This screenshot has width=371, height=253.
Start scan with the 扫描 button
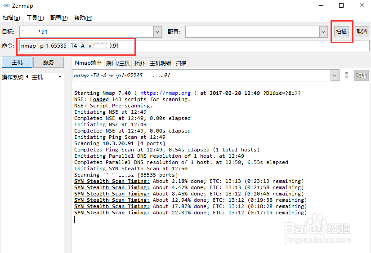point(341,32)
